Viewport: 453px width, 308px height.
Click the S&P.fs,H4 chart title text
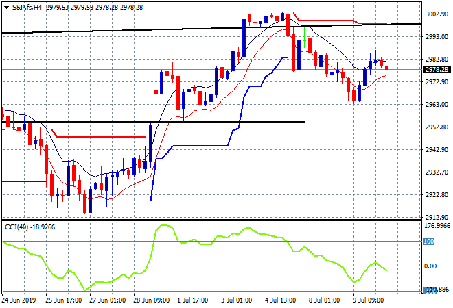coord(27,8)
